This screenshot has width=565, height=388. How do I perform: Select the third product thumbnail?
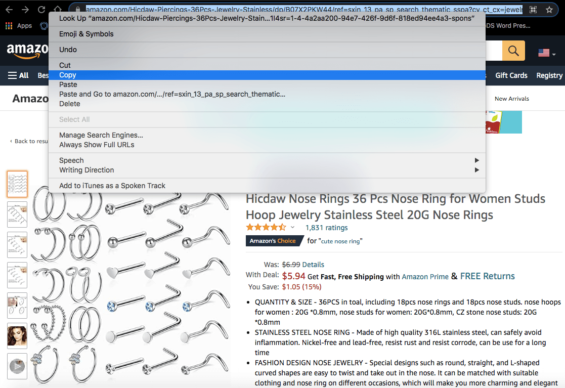point(17,245)
